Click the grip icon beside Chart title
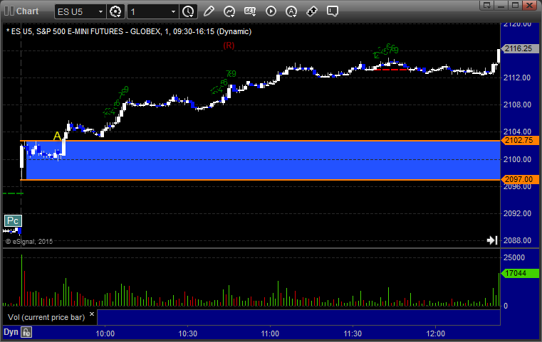 pos(9,11)
